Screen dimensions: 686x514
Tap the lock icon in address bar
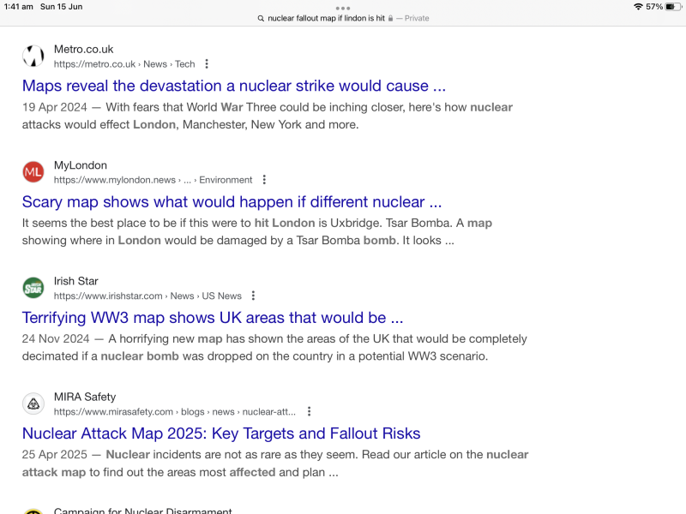(390, 18)
